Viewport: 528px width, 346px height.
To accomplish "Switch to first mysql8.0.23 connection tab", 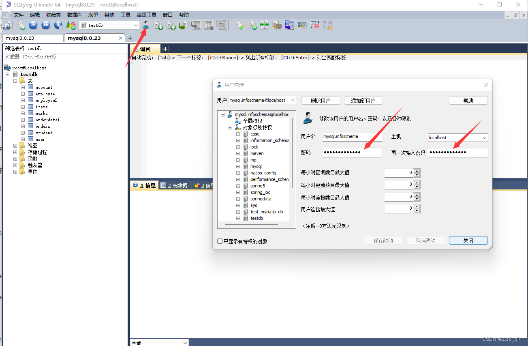I will coord(32,38).
